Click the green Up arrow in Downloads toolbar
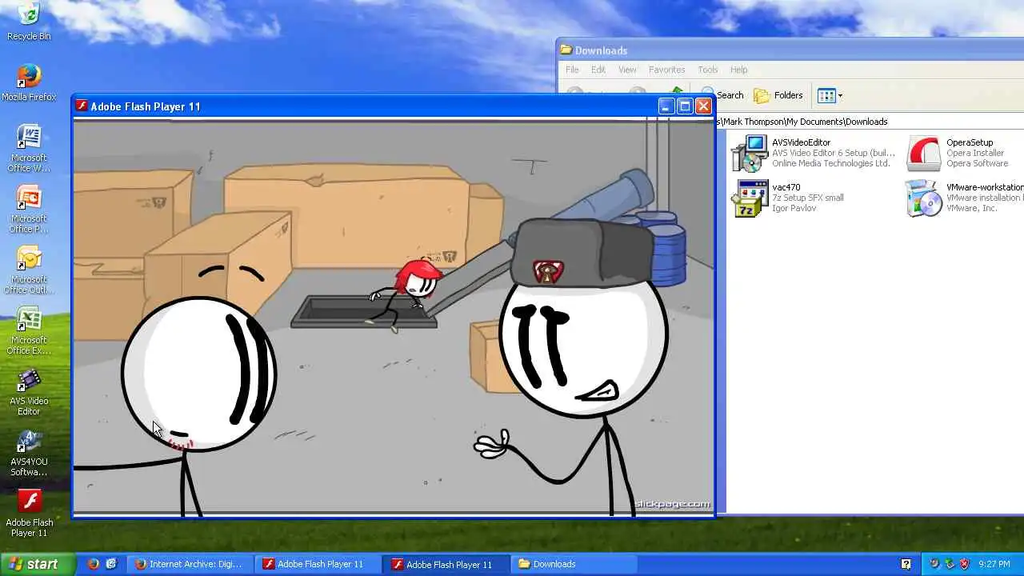 [x=677, y=90]
